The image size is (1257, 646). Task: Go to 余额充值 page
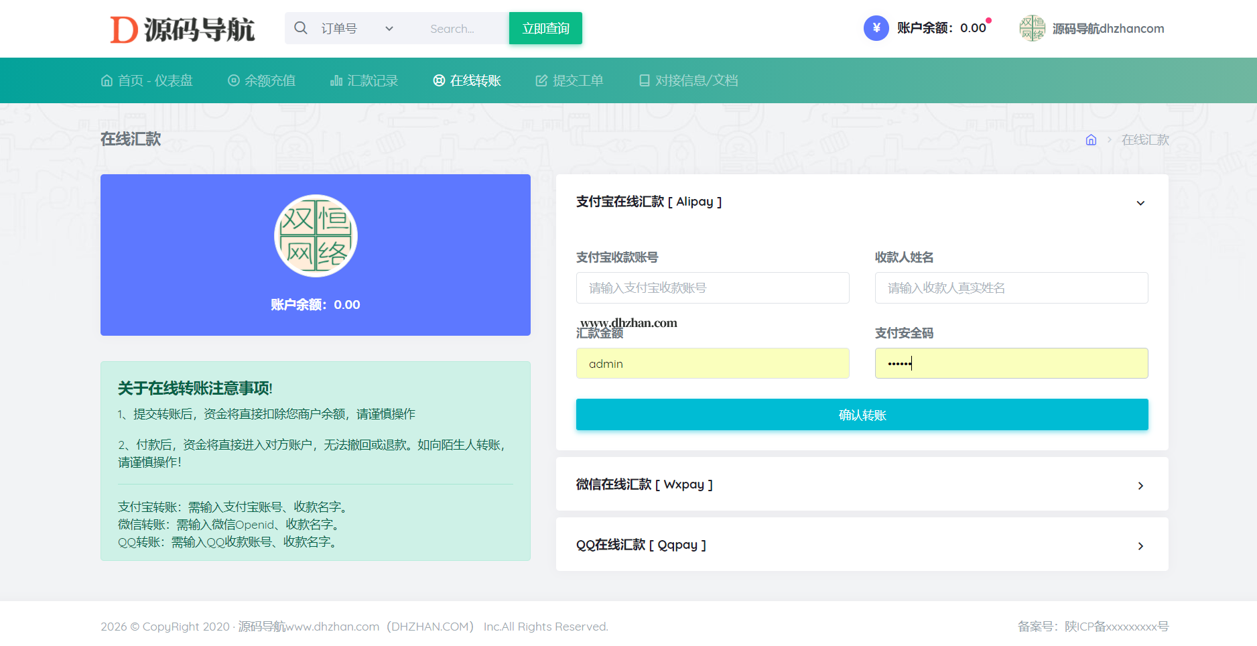tap(261, 80)
